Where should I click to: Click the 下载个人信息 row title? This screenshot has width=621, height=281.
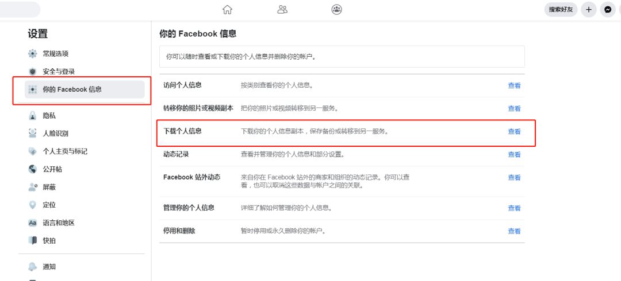pyautogui.click(x=182, y=131)
